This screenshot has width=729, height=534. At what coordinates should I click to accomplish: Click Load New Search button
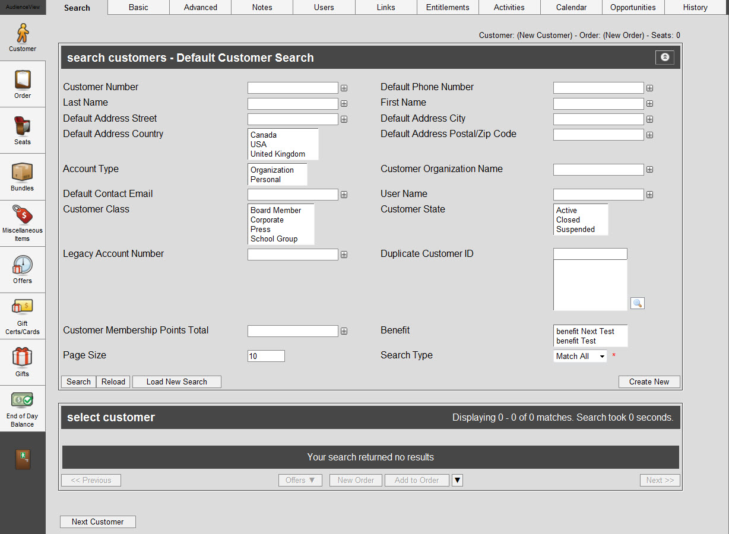pos(177,382)
